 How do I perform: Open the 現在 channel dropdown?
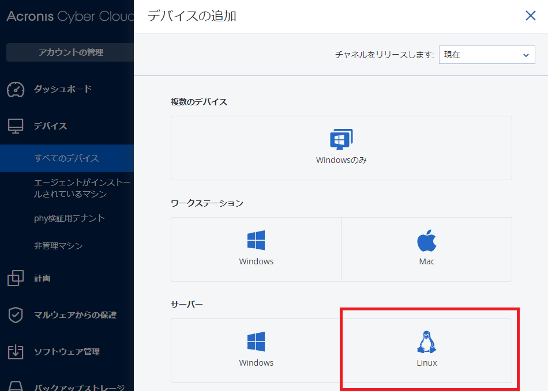coord(487,54)
